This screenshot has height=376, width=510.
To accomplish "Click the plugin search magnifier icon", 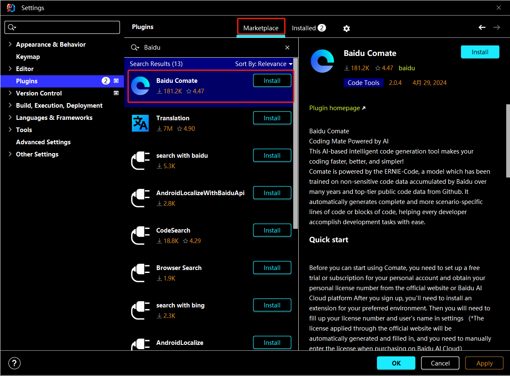I will (135, 48).
